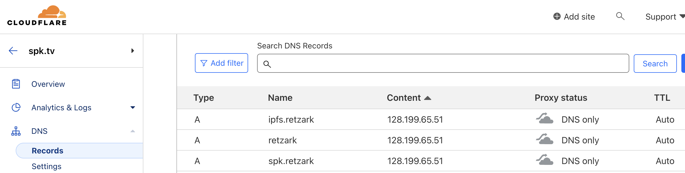This screenshot has width=685, height=173.
Task: Click the Overview clipboard icon
Action: coord(16,84)
